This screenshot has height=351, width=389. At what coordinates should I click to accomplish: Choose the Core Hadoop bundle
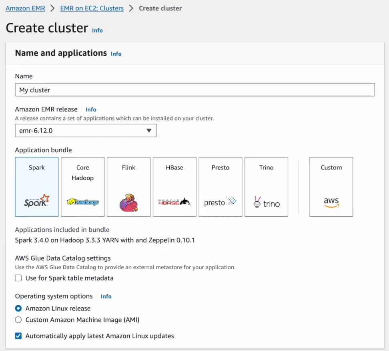click(82, 186)
